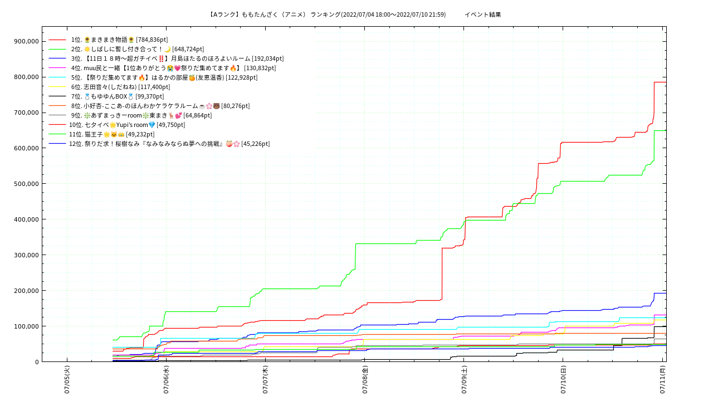Click the y-axis origin label 0
Image resolution: width=713 pixels, height=401 pixels.
point(37,362)
